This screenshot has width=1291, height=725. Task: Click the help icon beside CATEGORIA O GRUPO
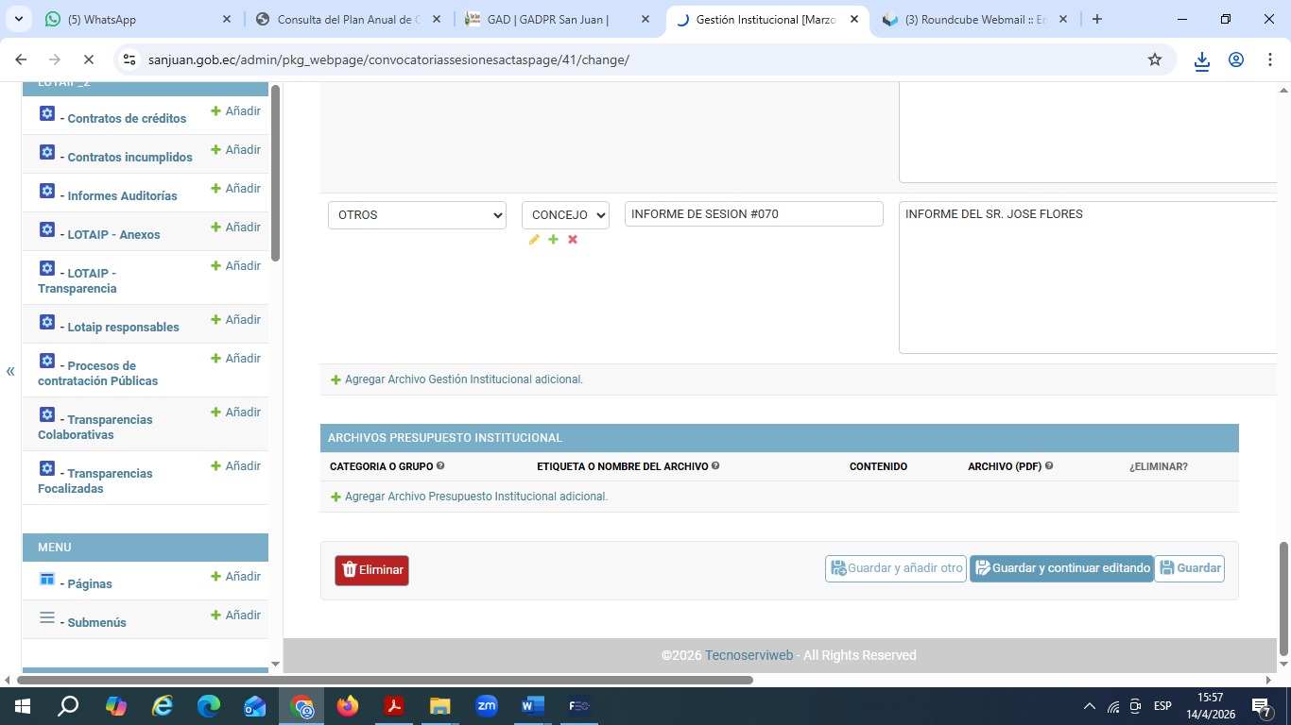pos(440,466)
